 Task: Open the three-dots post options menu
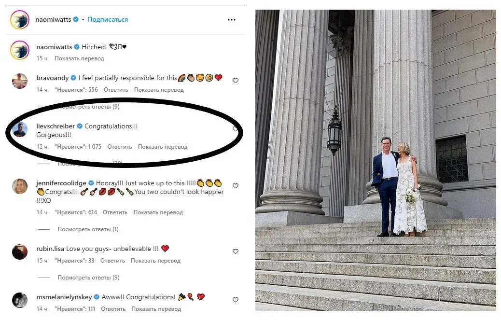[232, 20]
